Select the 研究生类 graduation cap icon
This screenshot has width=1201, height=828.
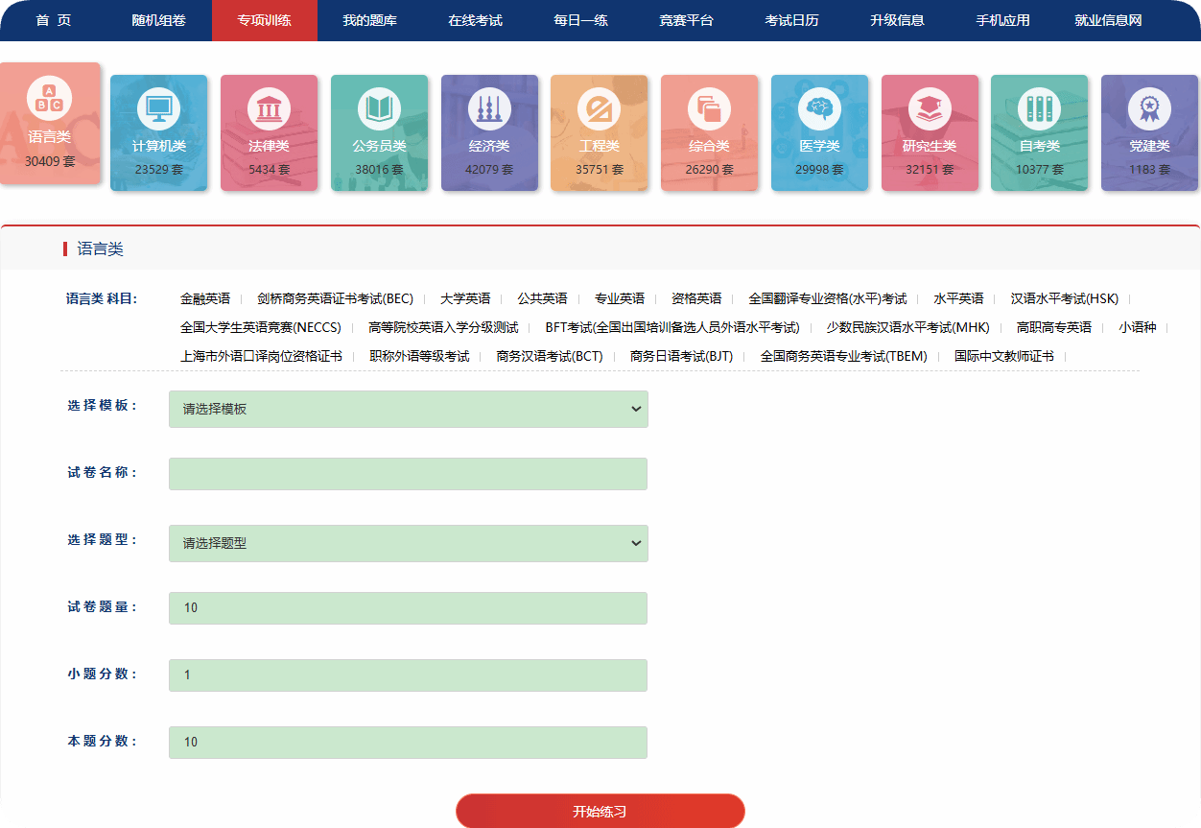point(929,108)
